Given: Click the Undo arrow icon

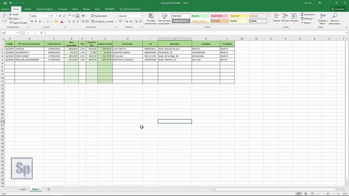Looking at the screenshot, I should [10, 3].
